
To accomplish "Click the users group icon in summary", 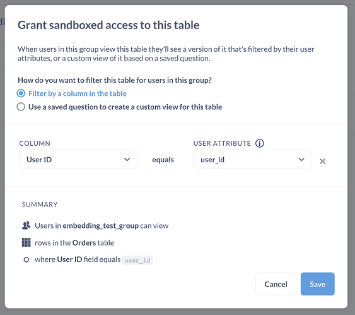I will [x=26, y=225].
